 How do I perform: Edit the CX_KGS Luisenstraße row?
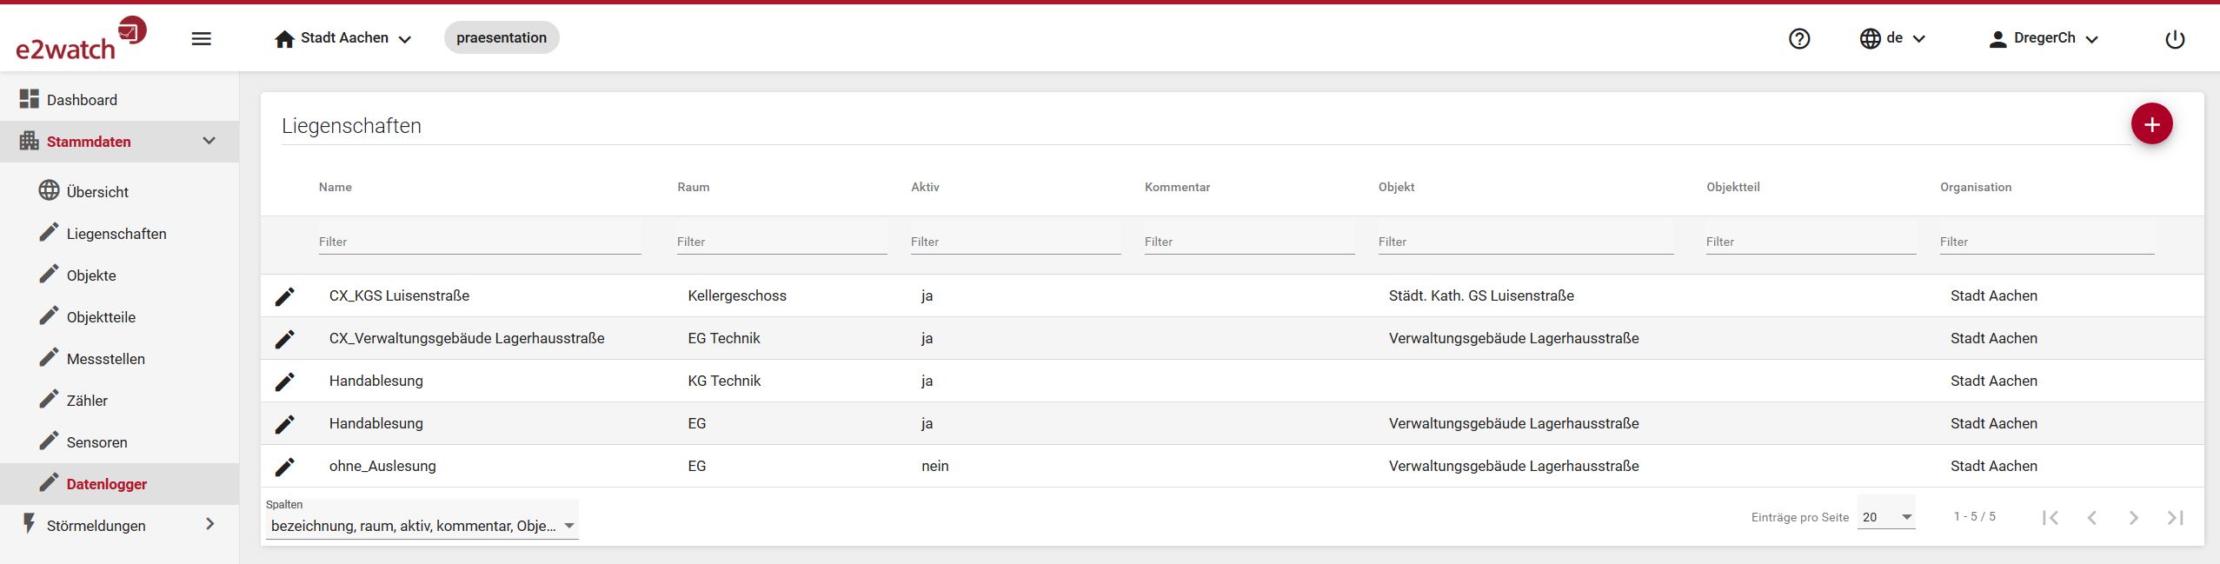[284, 296]
